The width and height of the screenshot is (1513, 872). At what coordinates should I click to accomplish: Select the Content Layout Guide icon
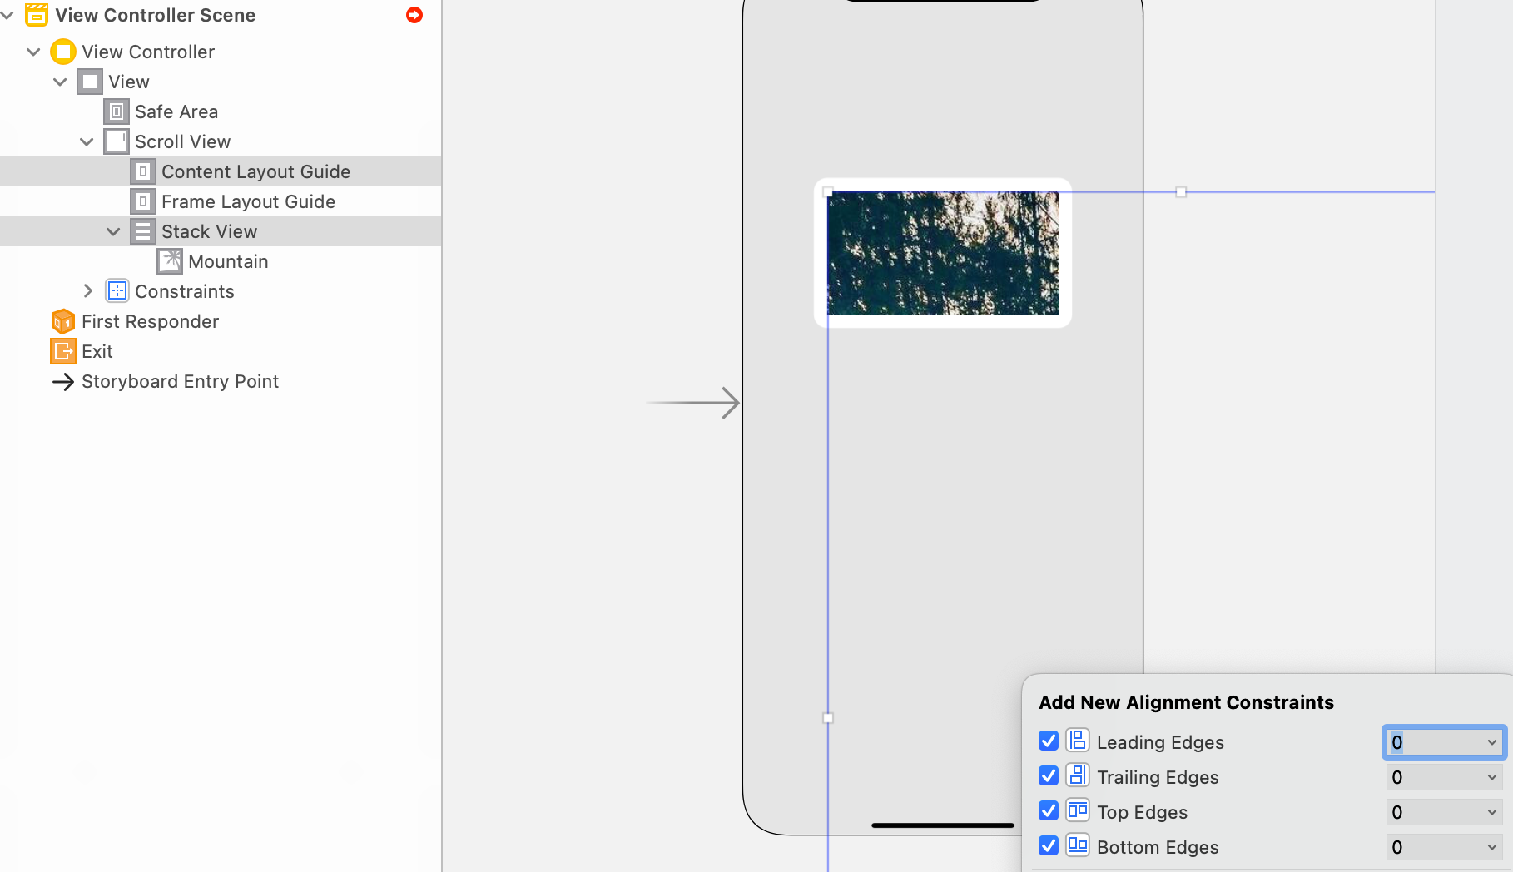click(142, 171)
